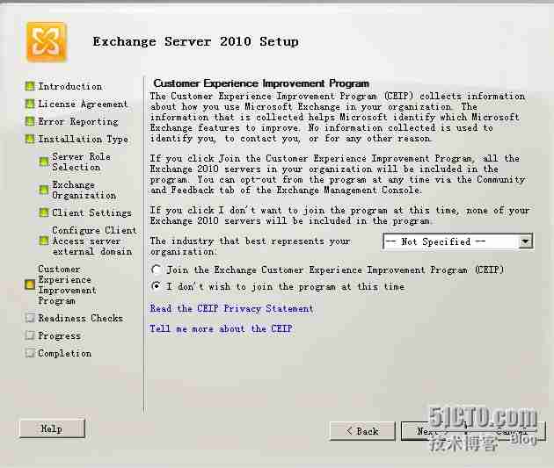The image size is (554, 468).
Task: Click the Exchange Server 2010 Setup title
Action: point(196,41)
